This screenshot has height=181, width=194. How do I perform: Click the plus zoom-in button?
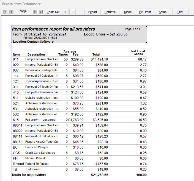click(x=65, y=12)
